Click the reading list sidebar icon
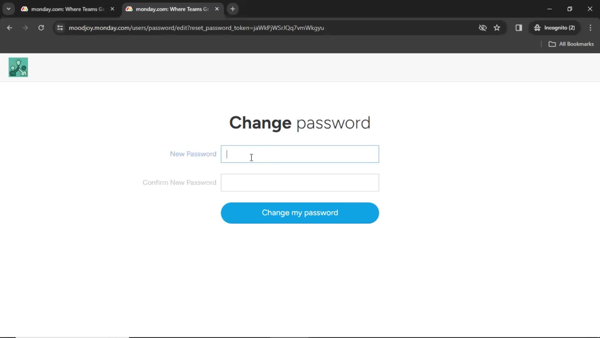Screen dimensions: 600x338 [518, 28]
